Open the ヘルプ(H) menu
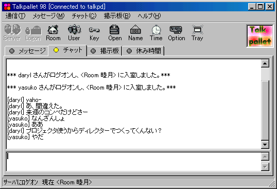 (x=149, y=16)
